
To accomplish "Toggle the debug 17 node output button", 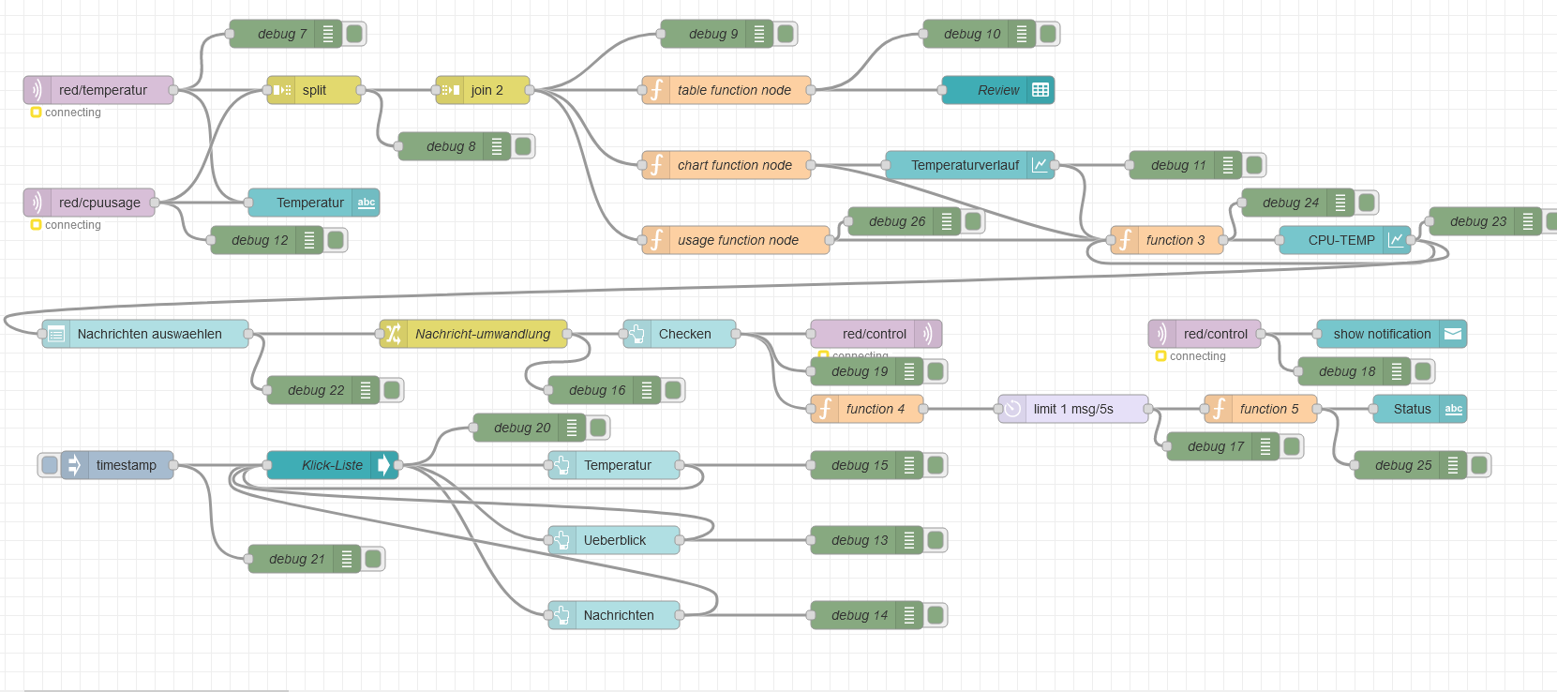I will 1292,446.
